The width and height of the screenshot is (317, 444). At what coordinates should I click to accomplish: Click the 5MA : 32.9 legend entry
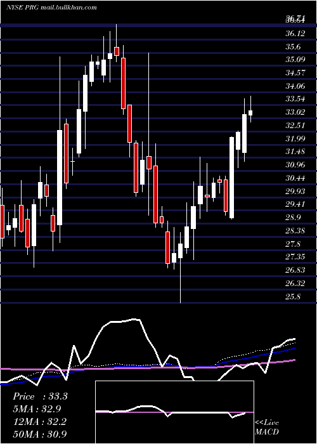pyautogui.click(x=37, y=409)
